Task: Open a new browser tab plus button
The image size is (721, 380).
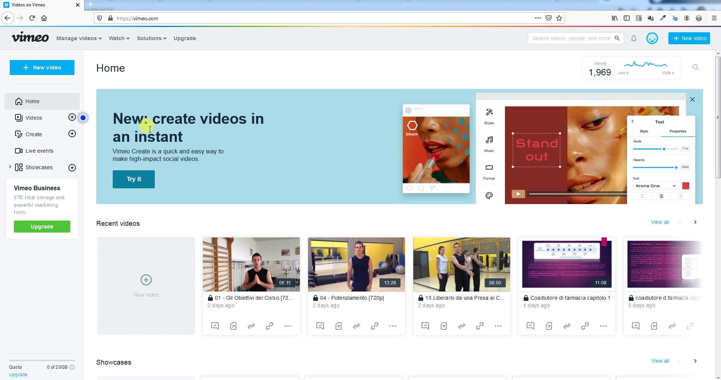Action: pos(91,5)
